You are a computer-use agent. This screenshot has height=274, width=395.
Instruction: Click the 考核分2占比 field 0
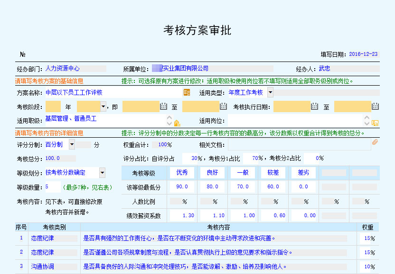pyautogui.click(x=311, y=159)
